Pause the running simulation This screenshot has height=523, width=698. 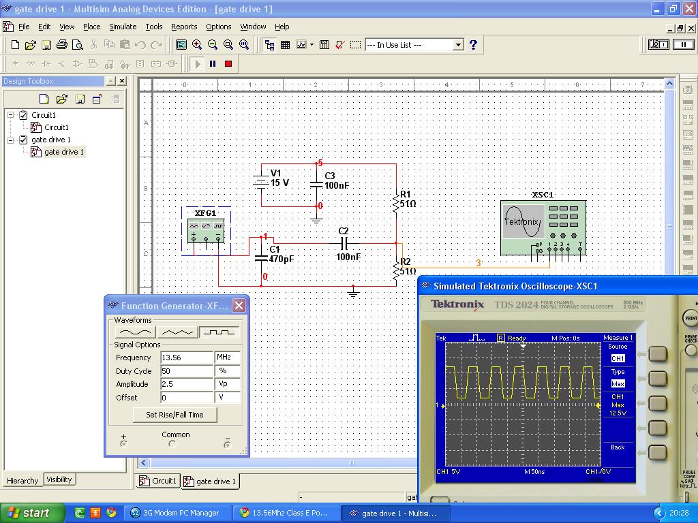[213, 64]
